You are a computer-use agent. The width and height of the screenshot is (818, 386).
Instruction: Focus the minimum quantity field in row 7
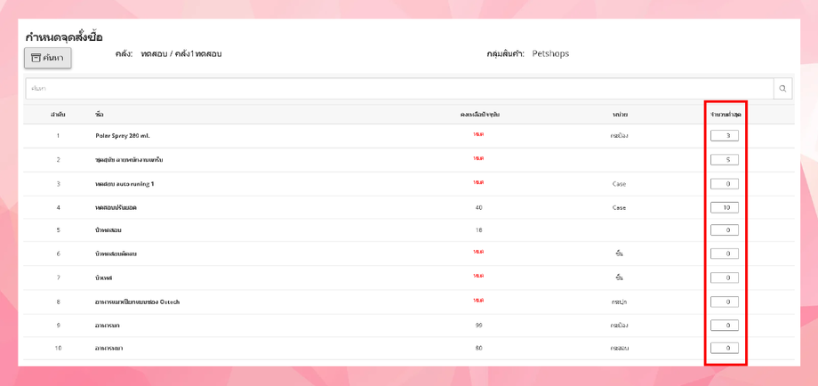pos(725,277)
